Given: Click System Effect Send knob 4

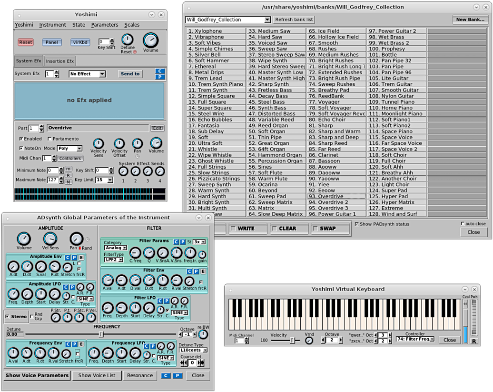Looking at the screenshot, I should (160, 171).
